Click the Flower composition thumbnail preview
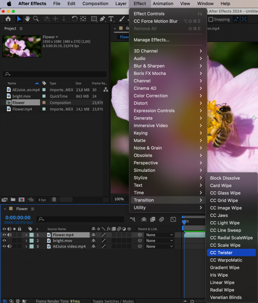Screen dimensions: 258x303 pos(21,46)
